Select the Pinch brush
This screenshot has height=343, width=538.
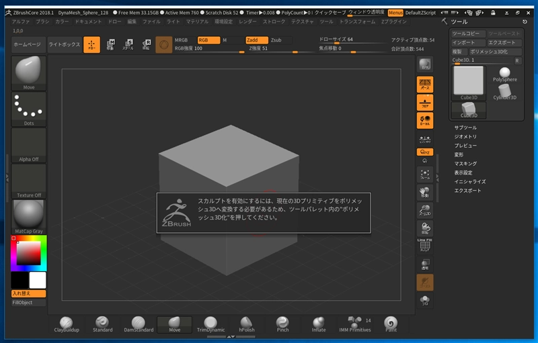click(282, 324)
